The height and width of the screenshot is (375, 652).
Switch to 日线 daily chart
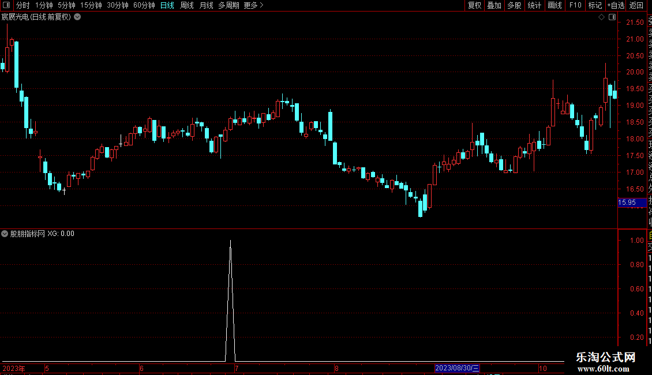167,5
